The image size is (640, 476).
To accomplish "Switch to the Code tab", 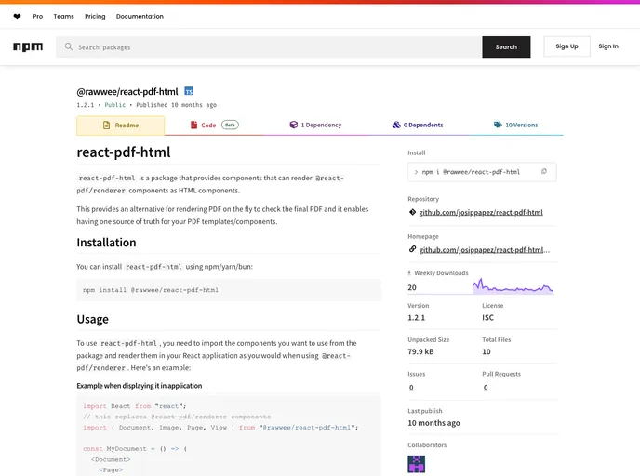I will 215,125.
